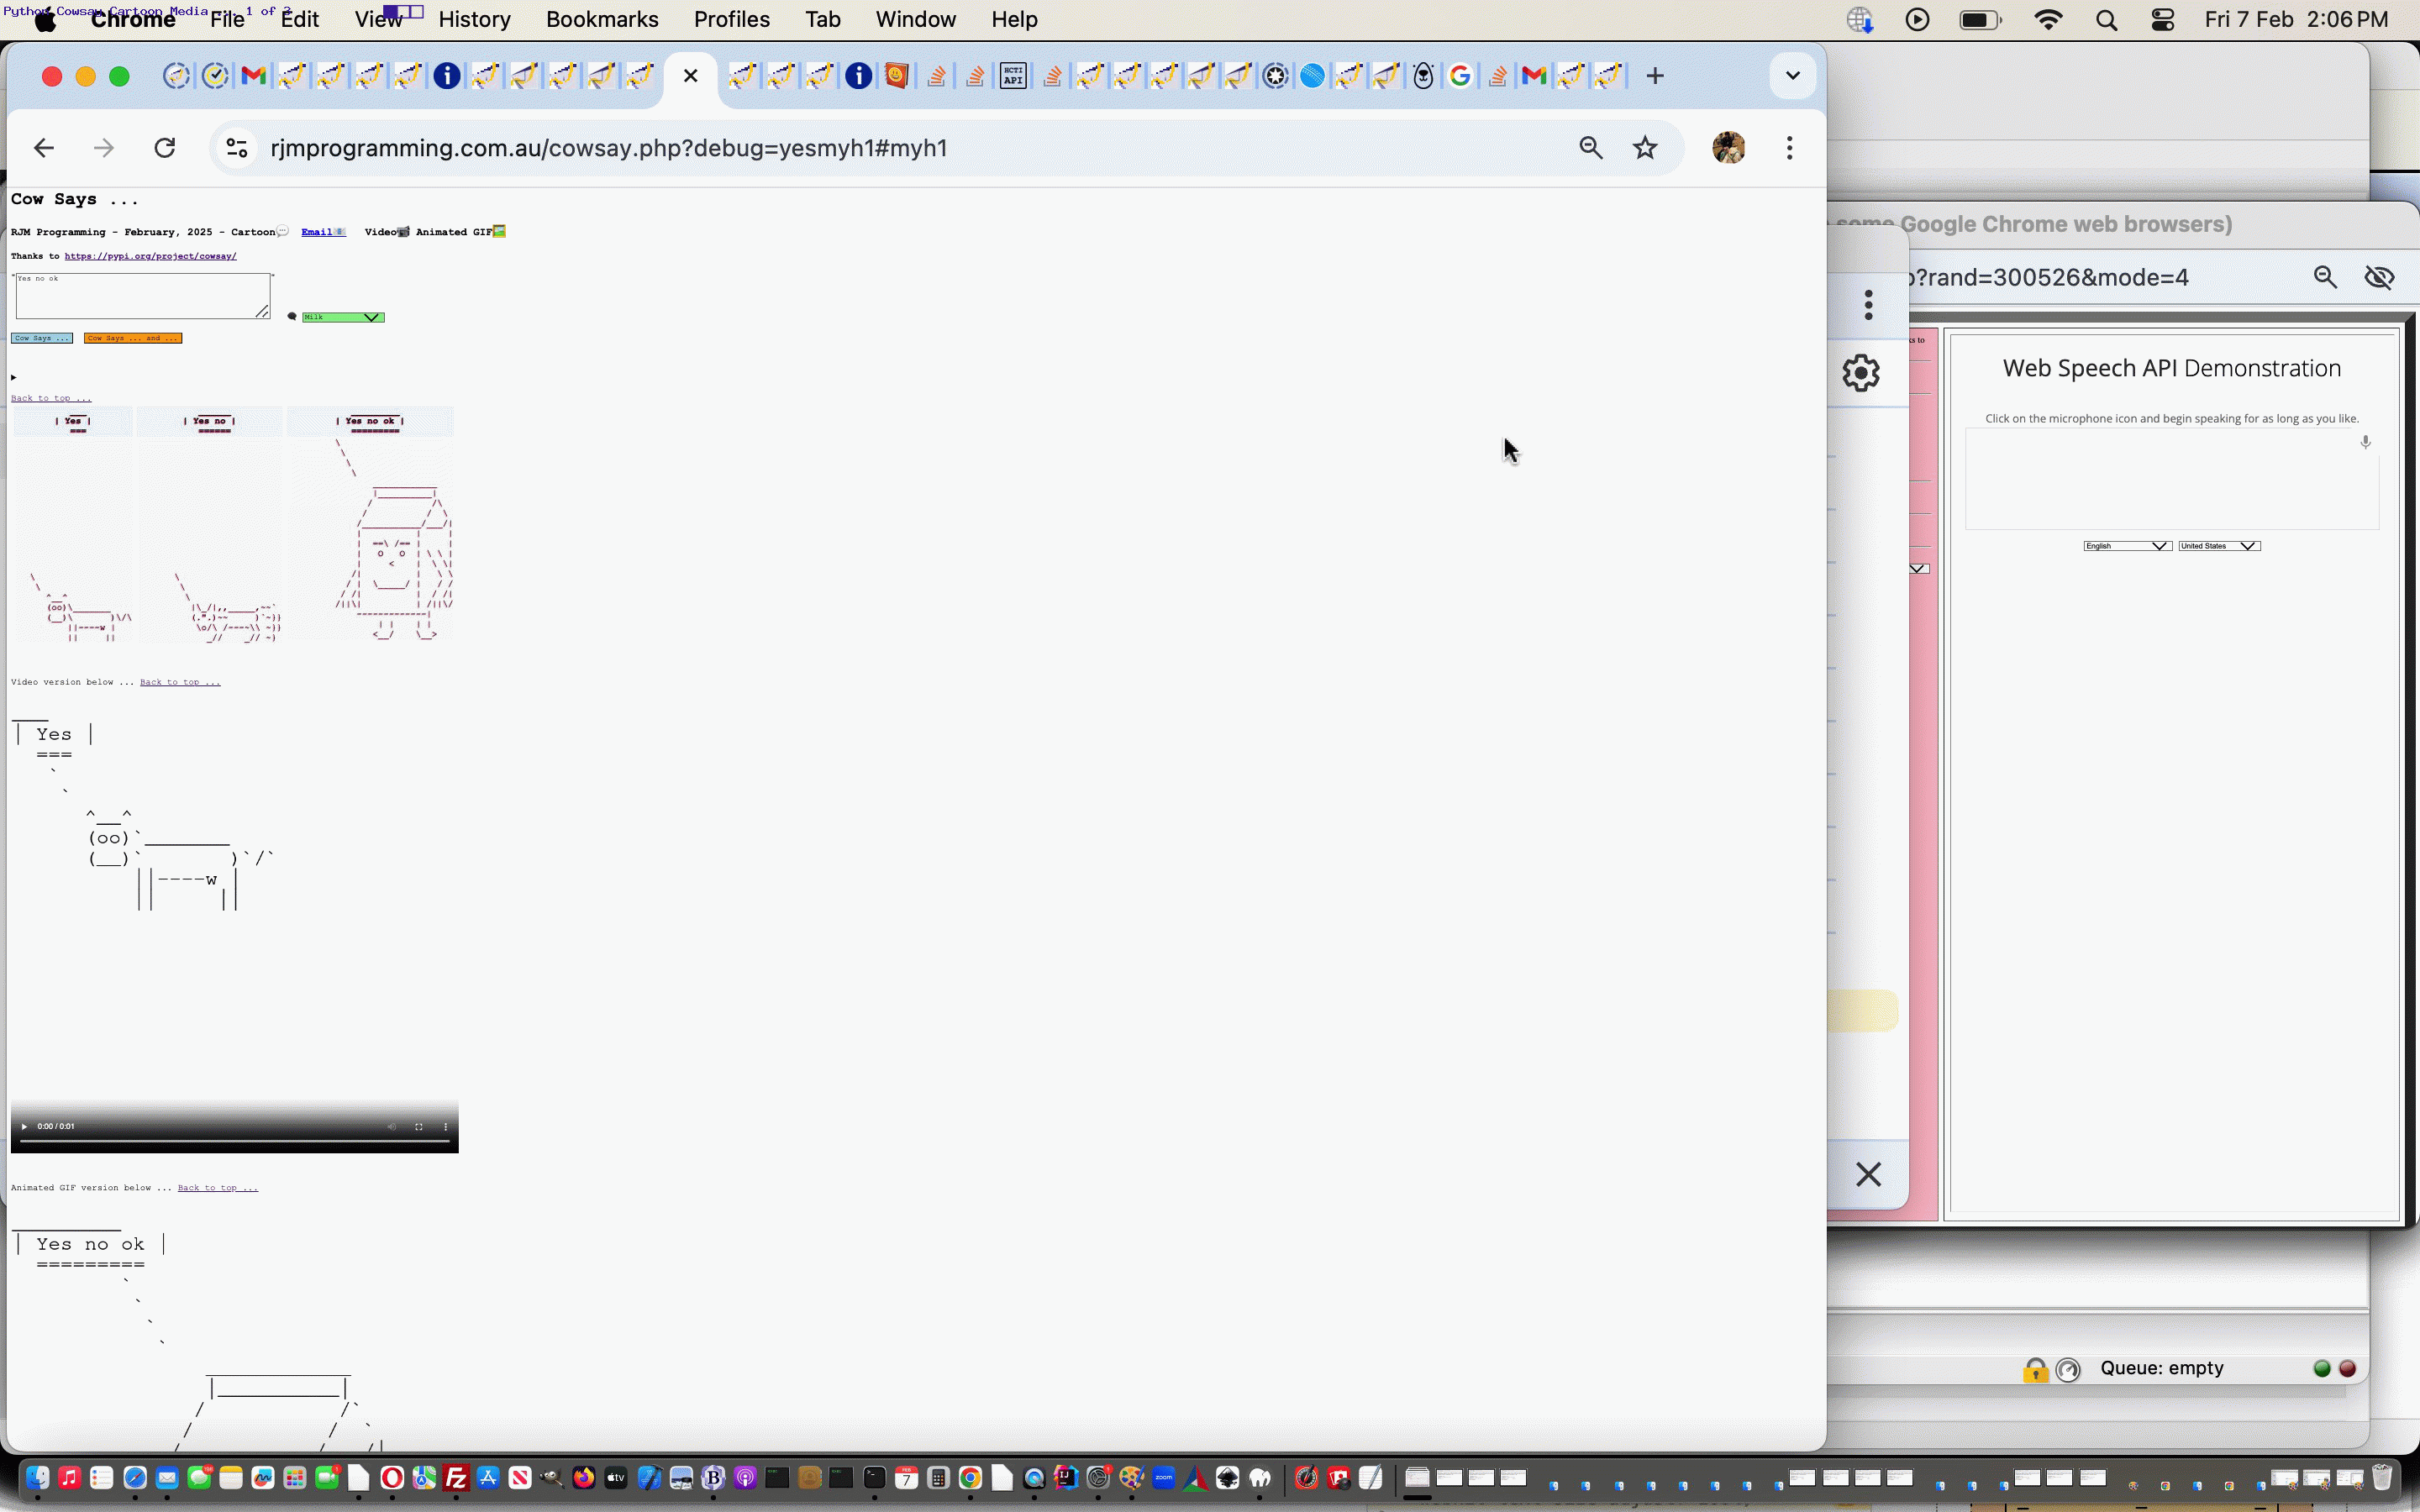The width and height of the screenshot is (2420, 1512).
Task: Enter video fullscreen mode
Action: (x=419, y=1126)
